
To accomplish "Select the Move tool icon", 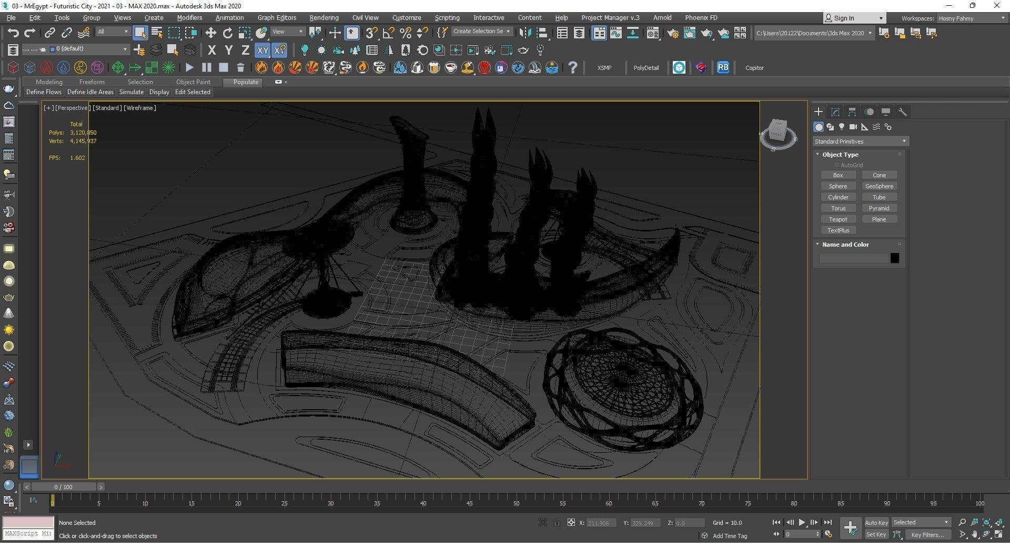I will [210, 33].
